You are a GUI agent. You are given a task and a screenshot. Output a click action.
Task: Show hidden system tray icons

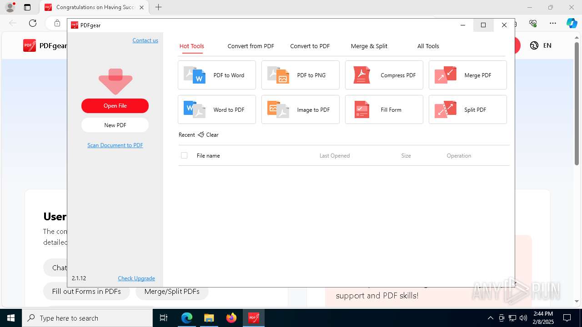click(x=490, y=318)
